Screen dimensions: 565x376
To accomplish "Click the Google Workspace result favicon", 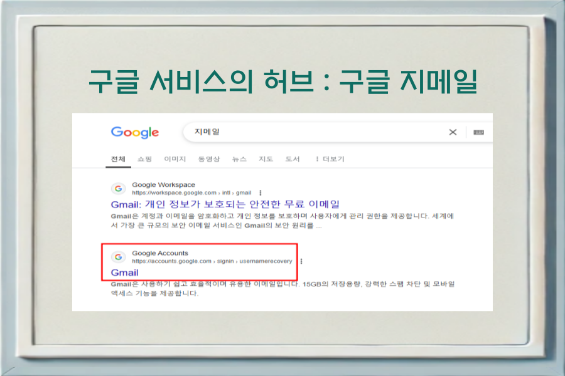I will point(118,188).
